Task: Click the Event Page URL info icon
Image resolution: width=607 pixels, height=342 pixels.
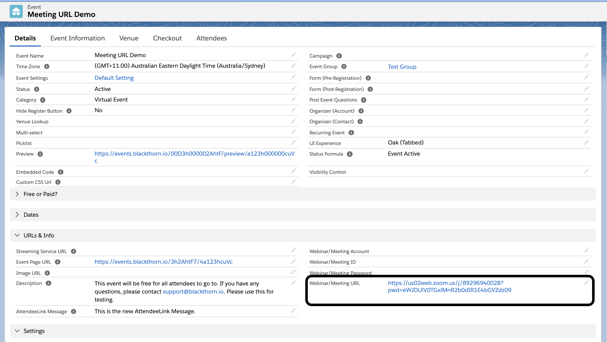Action: coord(58,262)
